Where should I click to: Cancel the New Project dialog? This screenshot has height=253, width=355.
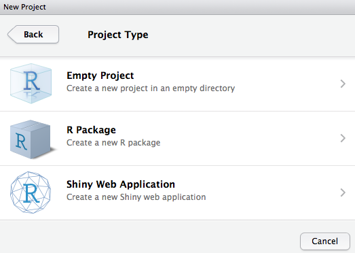(x=325, y=241)
